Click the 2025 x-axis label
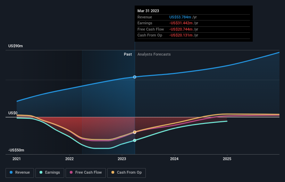 pyautogui.click(x=227, y=159)
